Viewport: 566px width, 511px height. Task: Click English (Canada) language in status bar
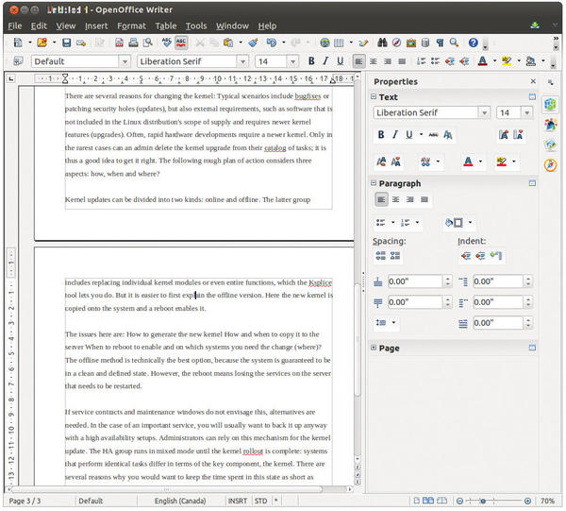click(x=180, y=501)
